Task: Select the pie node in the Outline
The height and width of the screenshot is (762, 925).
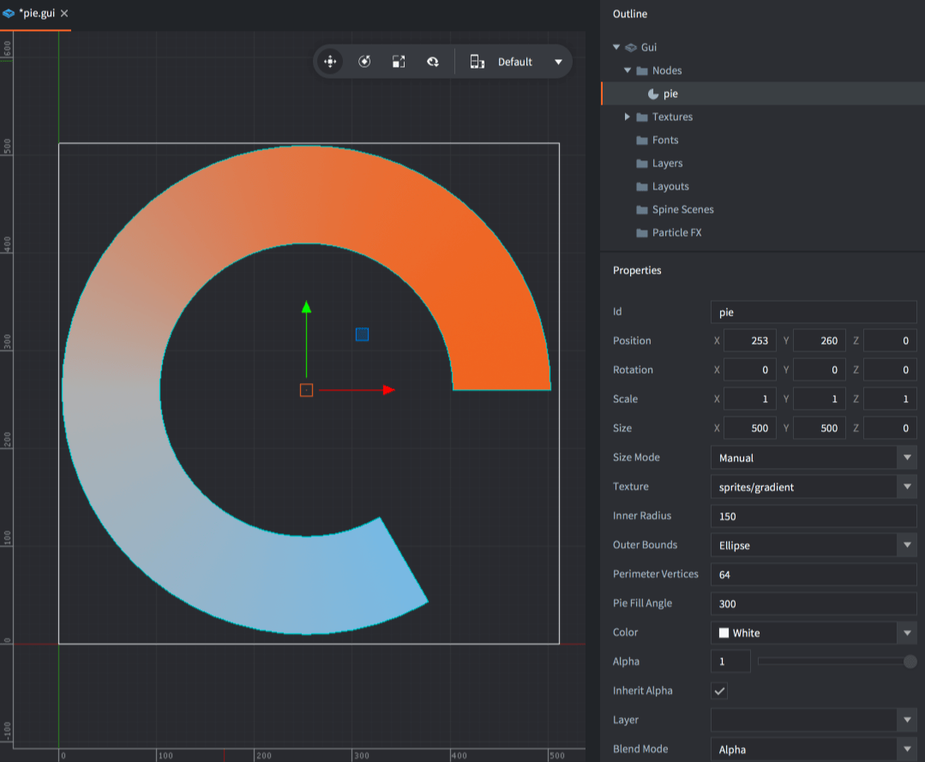Action: [670, 93]
